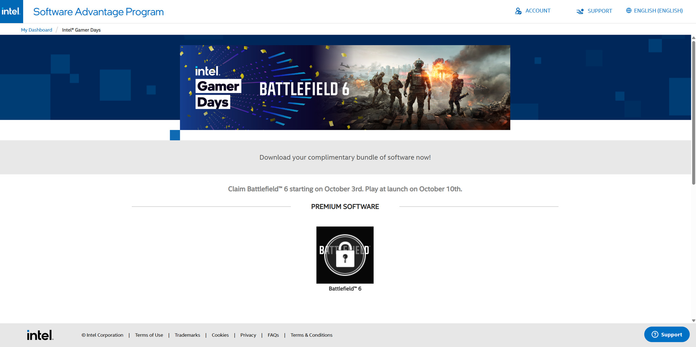Viewport: 696px width, 347px height.
Task: Click the vertical scrollbar thumb
Action: tap(694, 113)
